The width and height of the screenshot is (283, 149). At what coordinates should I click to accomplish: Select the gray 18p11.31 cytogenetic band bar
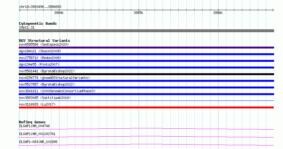point(146,31)
